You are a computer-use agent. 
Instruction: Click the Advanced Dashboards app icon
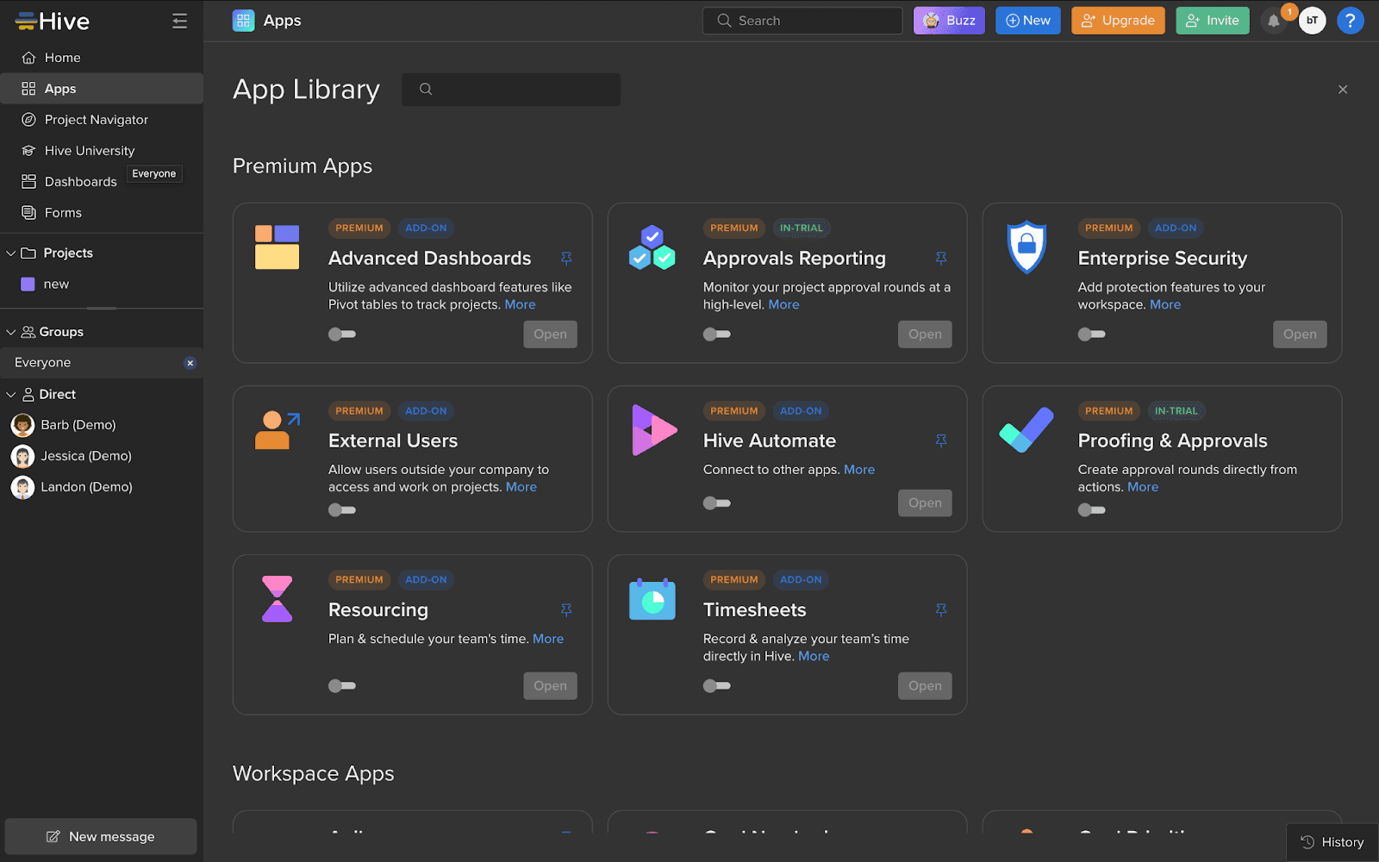pos(277,247)
